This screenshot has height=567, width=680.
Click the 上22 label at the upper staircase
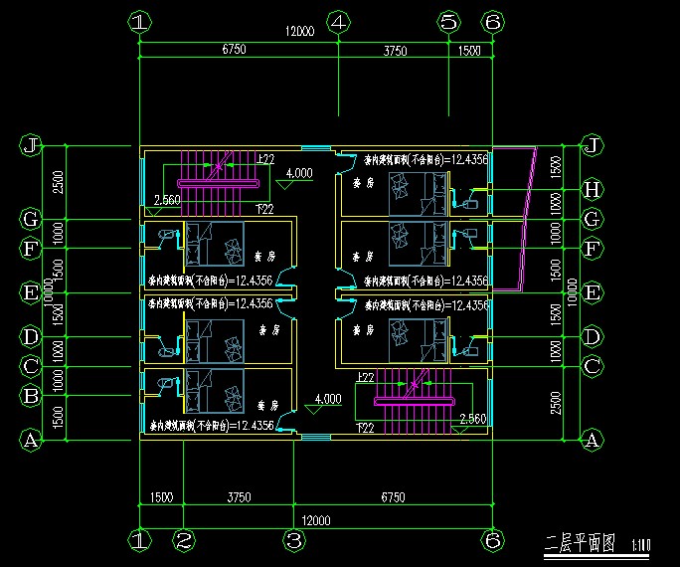264,159
